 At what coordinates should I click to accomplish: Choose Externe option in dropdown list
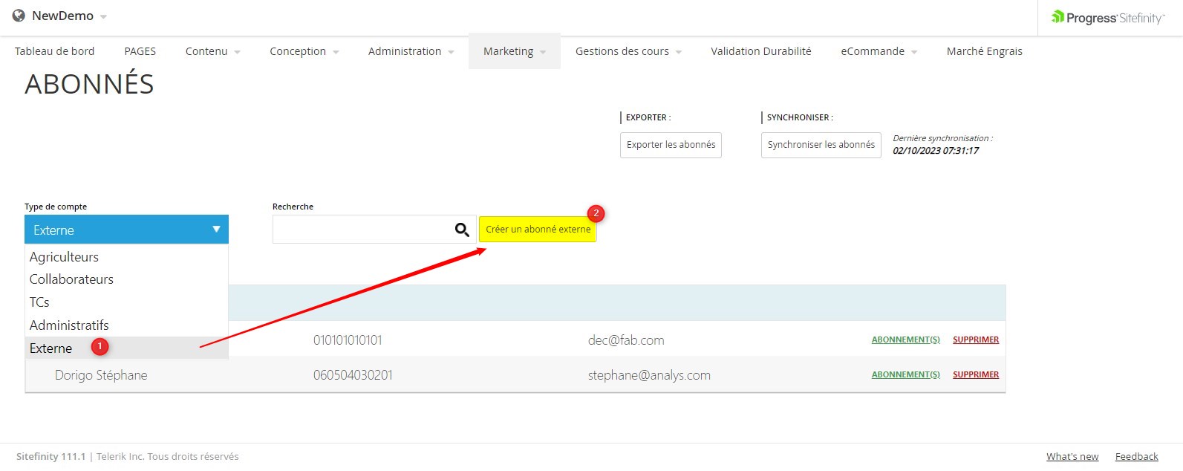(x=50, y=348)
